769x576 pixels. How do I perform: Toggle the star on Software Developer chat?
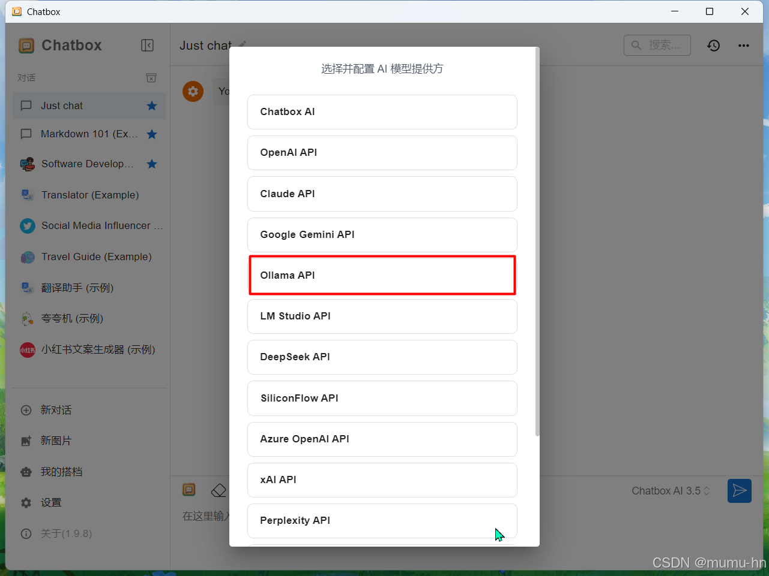pyautogui.click(x=152, y=164)
